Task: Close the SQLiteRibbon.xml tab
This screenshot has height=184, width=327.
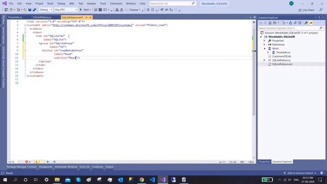Action: tap(90, 17)
